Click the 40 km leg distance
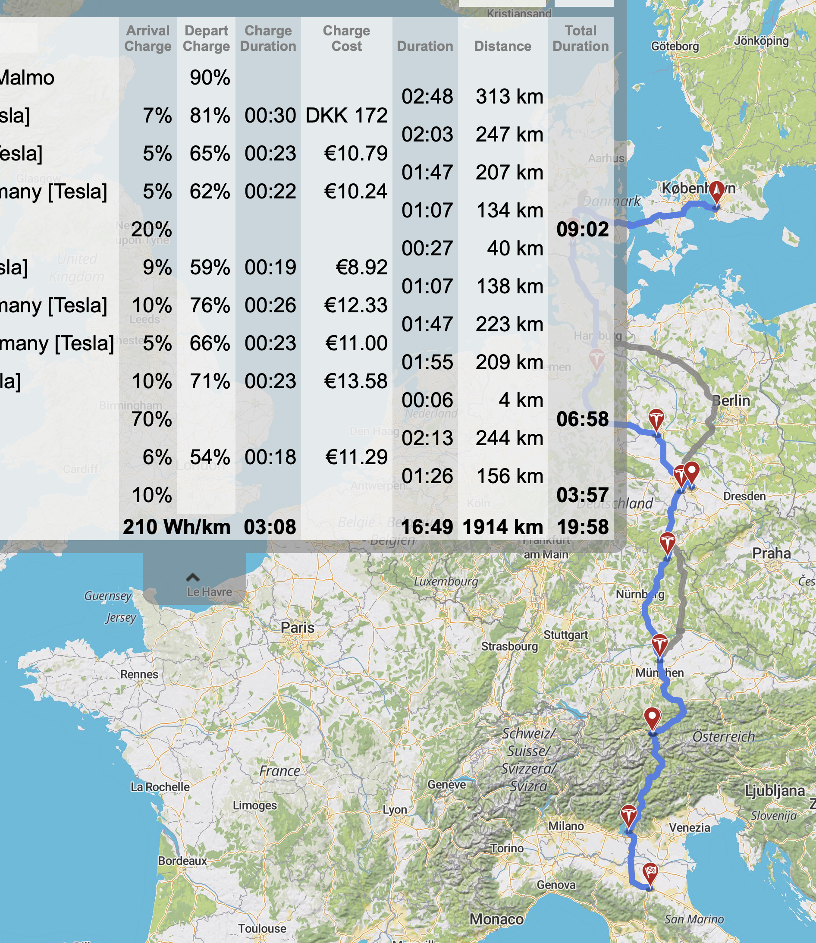Viewport: 816px width, 943px height. [x=515, y=248]
